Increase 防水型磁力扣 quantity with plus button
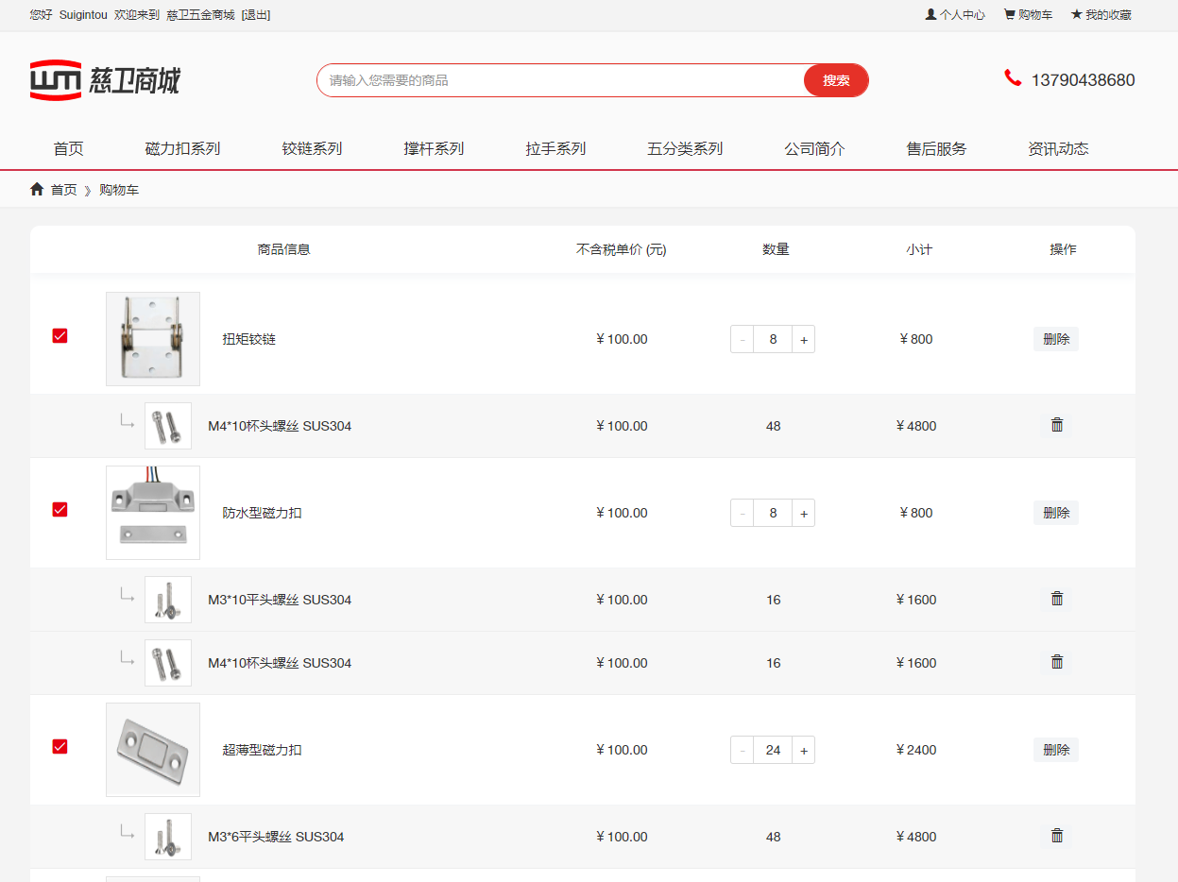Image resolution: width=1178 pixels, height=882 pixels. tap(804, 513)
